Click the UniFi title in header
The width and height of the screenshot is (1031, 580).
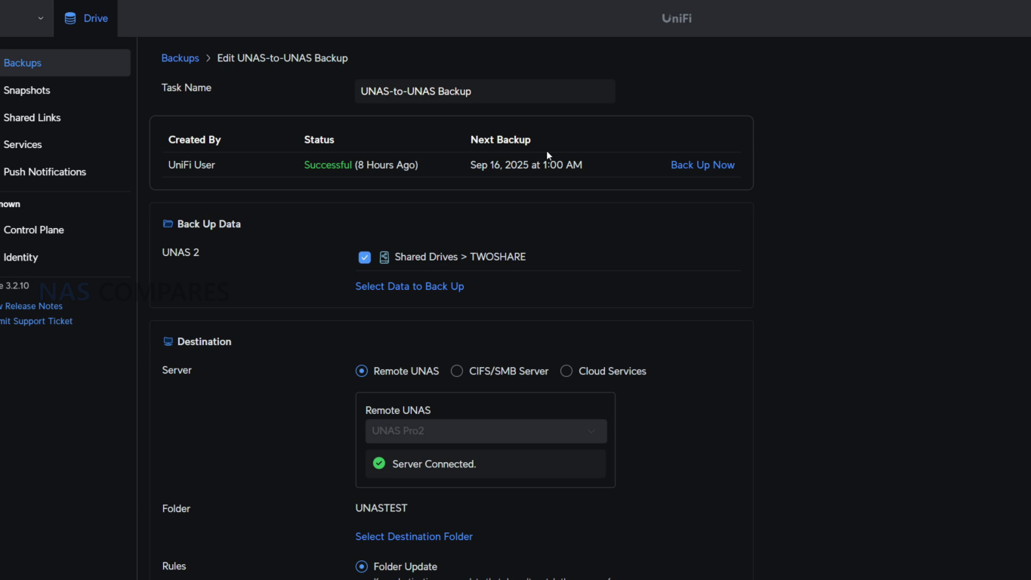677,18
